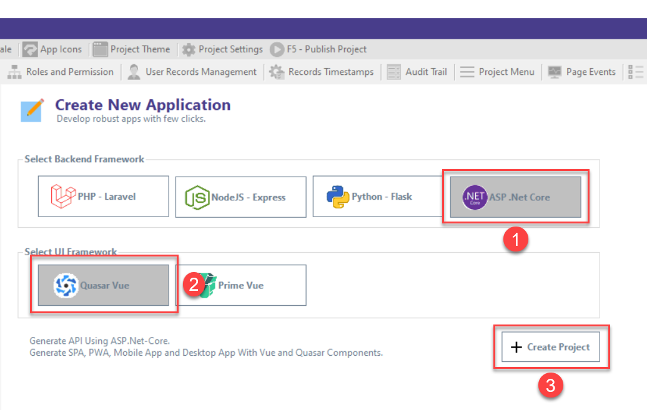Select ASP .Net Core backend framework

tap(515, 197)
